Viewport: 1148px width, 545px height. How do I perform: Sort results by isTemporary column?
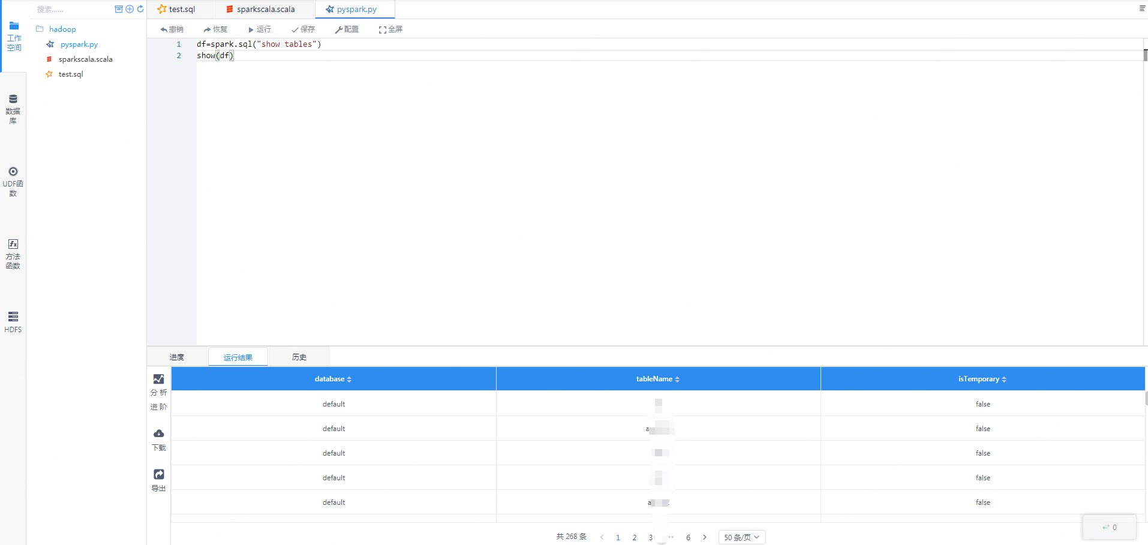[x=1004, y=380]
